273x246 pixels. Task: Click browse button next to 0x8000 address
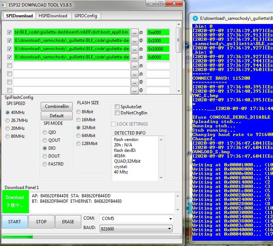(134, 57)
